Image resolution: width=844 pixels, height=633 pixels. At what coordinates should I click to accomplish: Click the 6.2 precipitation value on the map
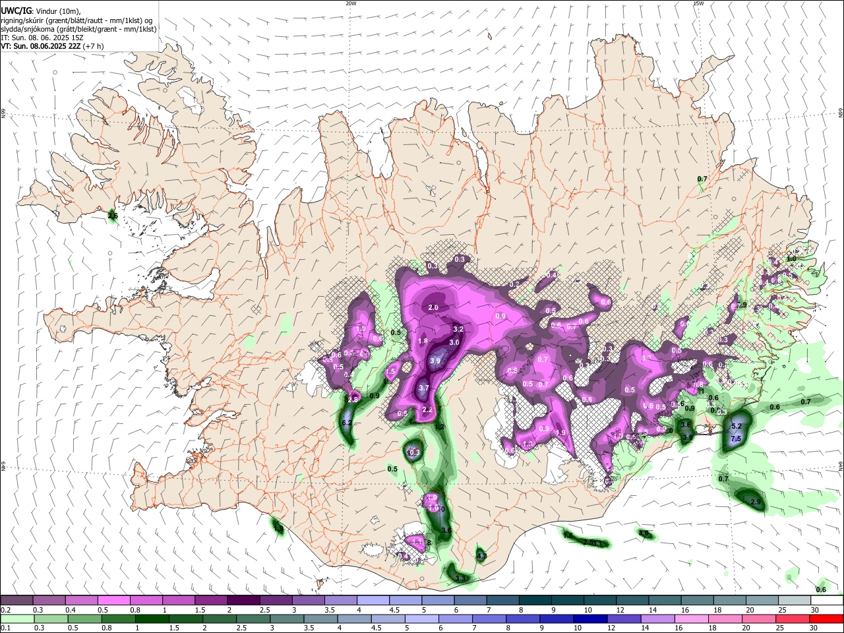pos(347,423)
